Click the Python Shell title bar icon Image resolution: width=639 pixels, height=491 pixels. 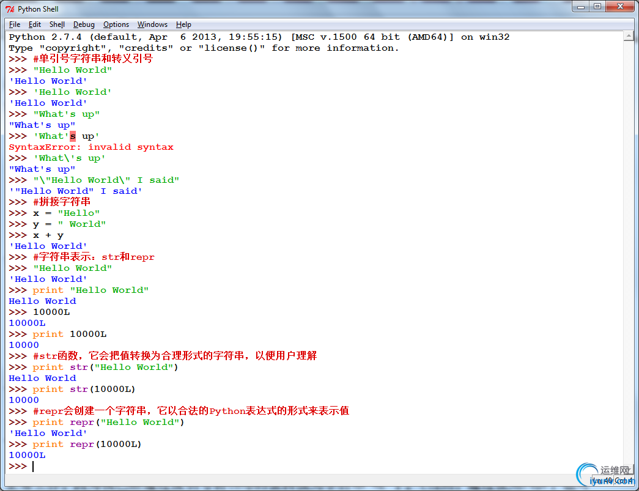(x=10, y=9)
